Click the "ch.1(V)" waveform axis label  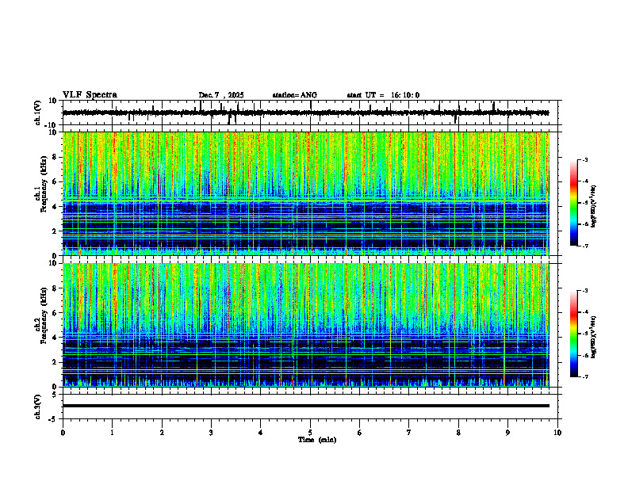(38, 113)
